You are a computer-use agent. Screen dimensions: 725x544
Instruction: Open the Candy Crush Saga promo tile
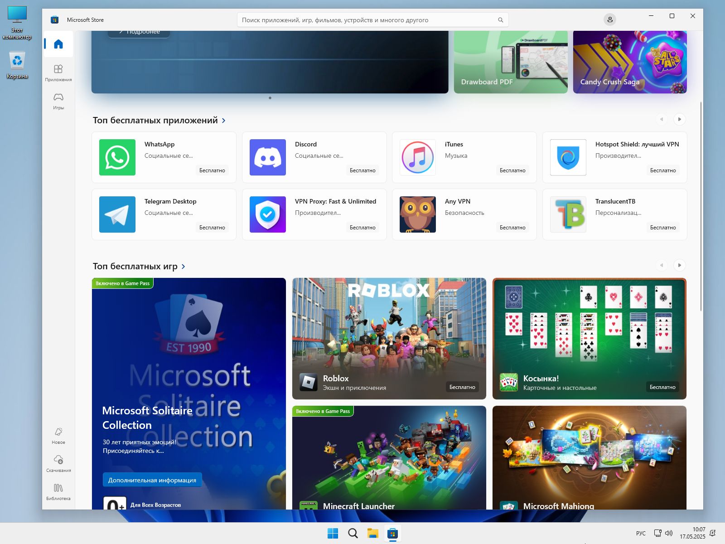click(x=630, y=62)
